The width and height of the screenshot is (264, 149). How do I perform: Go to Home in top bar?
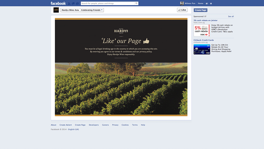(x=201, y=3)
